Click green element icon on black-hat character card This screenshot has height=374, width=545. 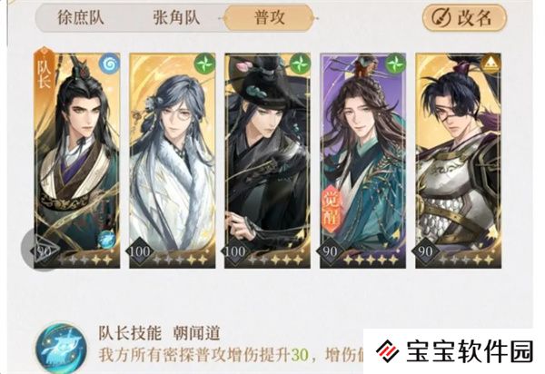pyautogui.click(x=300, y=64)
